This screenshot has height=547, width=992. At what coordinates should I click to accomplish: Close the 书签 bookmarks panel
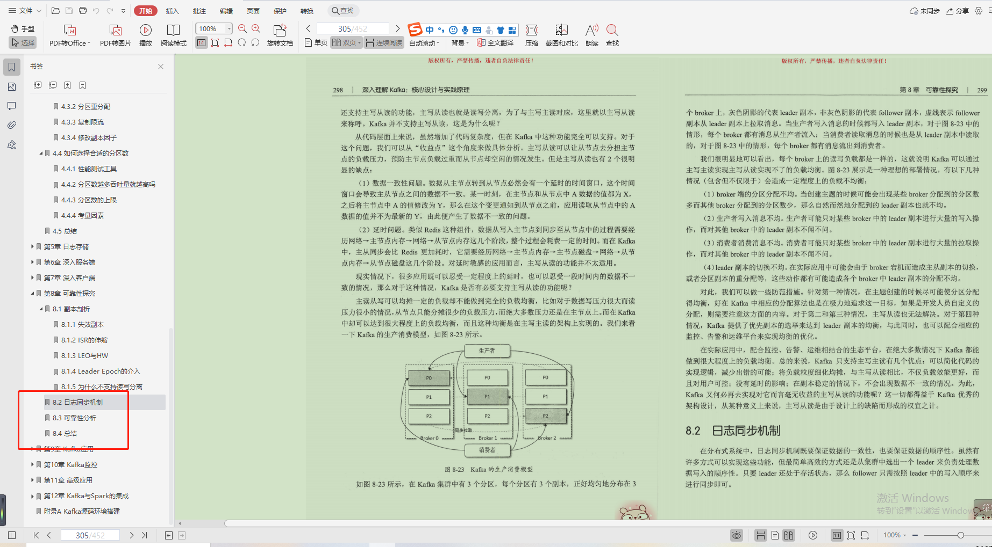click(161, 67)
